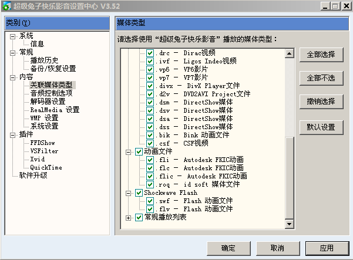Restore defaults with 默认设置 button
Screen dimensions: 353x260
click(321, 127)
